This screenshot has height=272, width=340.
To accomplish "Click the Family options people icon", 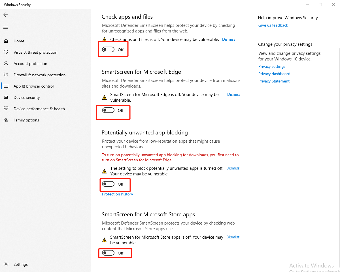I will [6, 120].
